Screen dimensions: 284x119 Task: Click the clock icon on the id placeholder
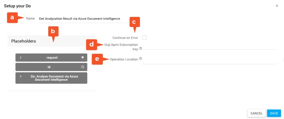(x=82, y=67)
